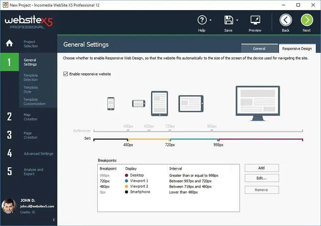The image size is (321, 226).
Task: Click the teal Viewport 1 color dot
Action: 127,181
